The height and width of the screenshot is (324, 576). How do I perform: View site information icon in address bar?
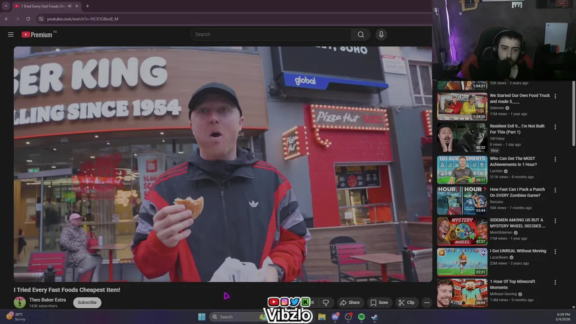coord(41,19)
